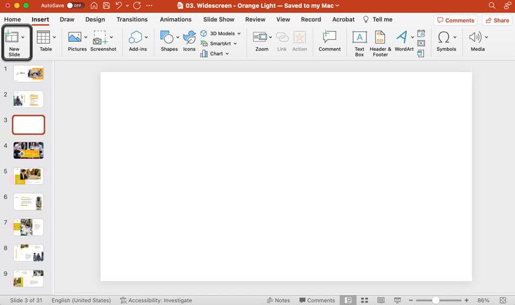Screen dimensions: 515x305
Task: Toggle the Notes pane in status bar
Action: (279, 300)
